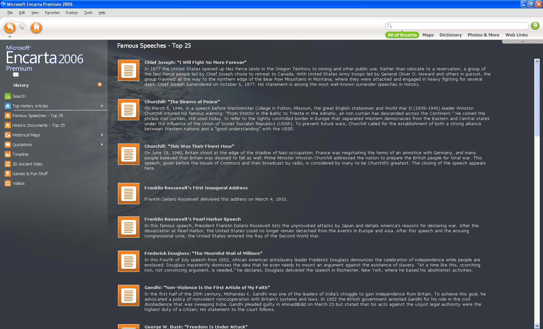
Task: Expand the Quotations submenu arrow
Action: pos(102,145)
